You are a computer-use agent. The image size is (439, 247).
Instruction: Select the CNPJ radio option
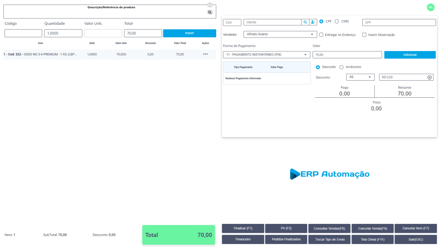click(x=337, y=21)
